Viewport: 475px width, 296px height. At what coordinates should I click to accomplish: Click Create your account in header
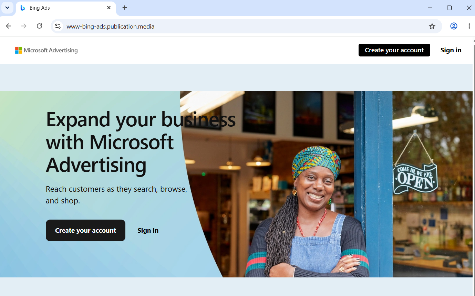pos(394,50)
